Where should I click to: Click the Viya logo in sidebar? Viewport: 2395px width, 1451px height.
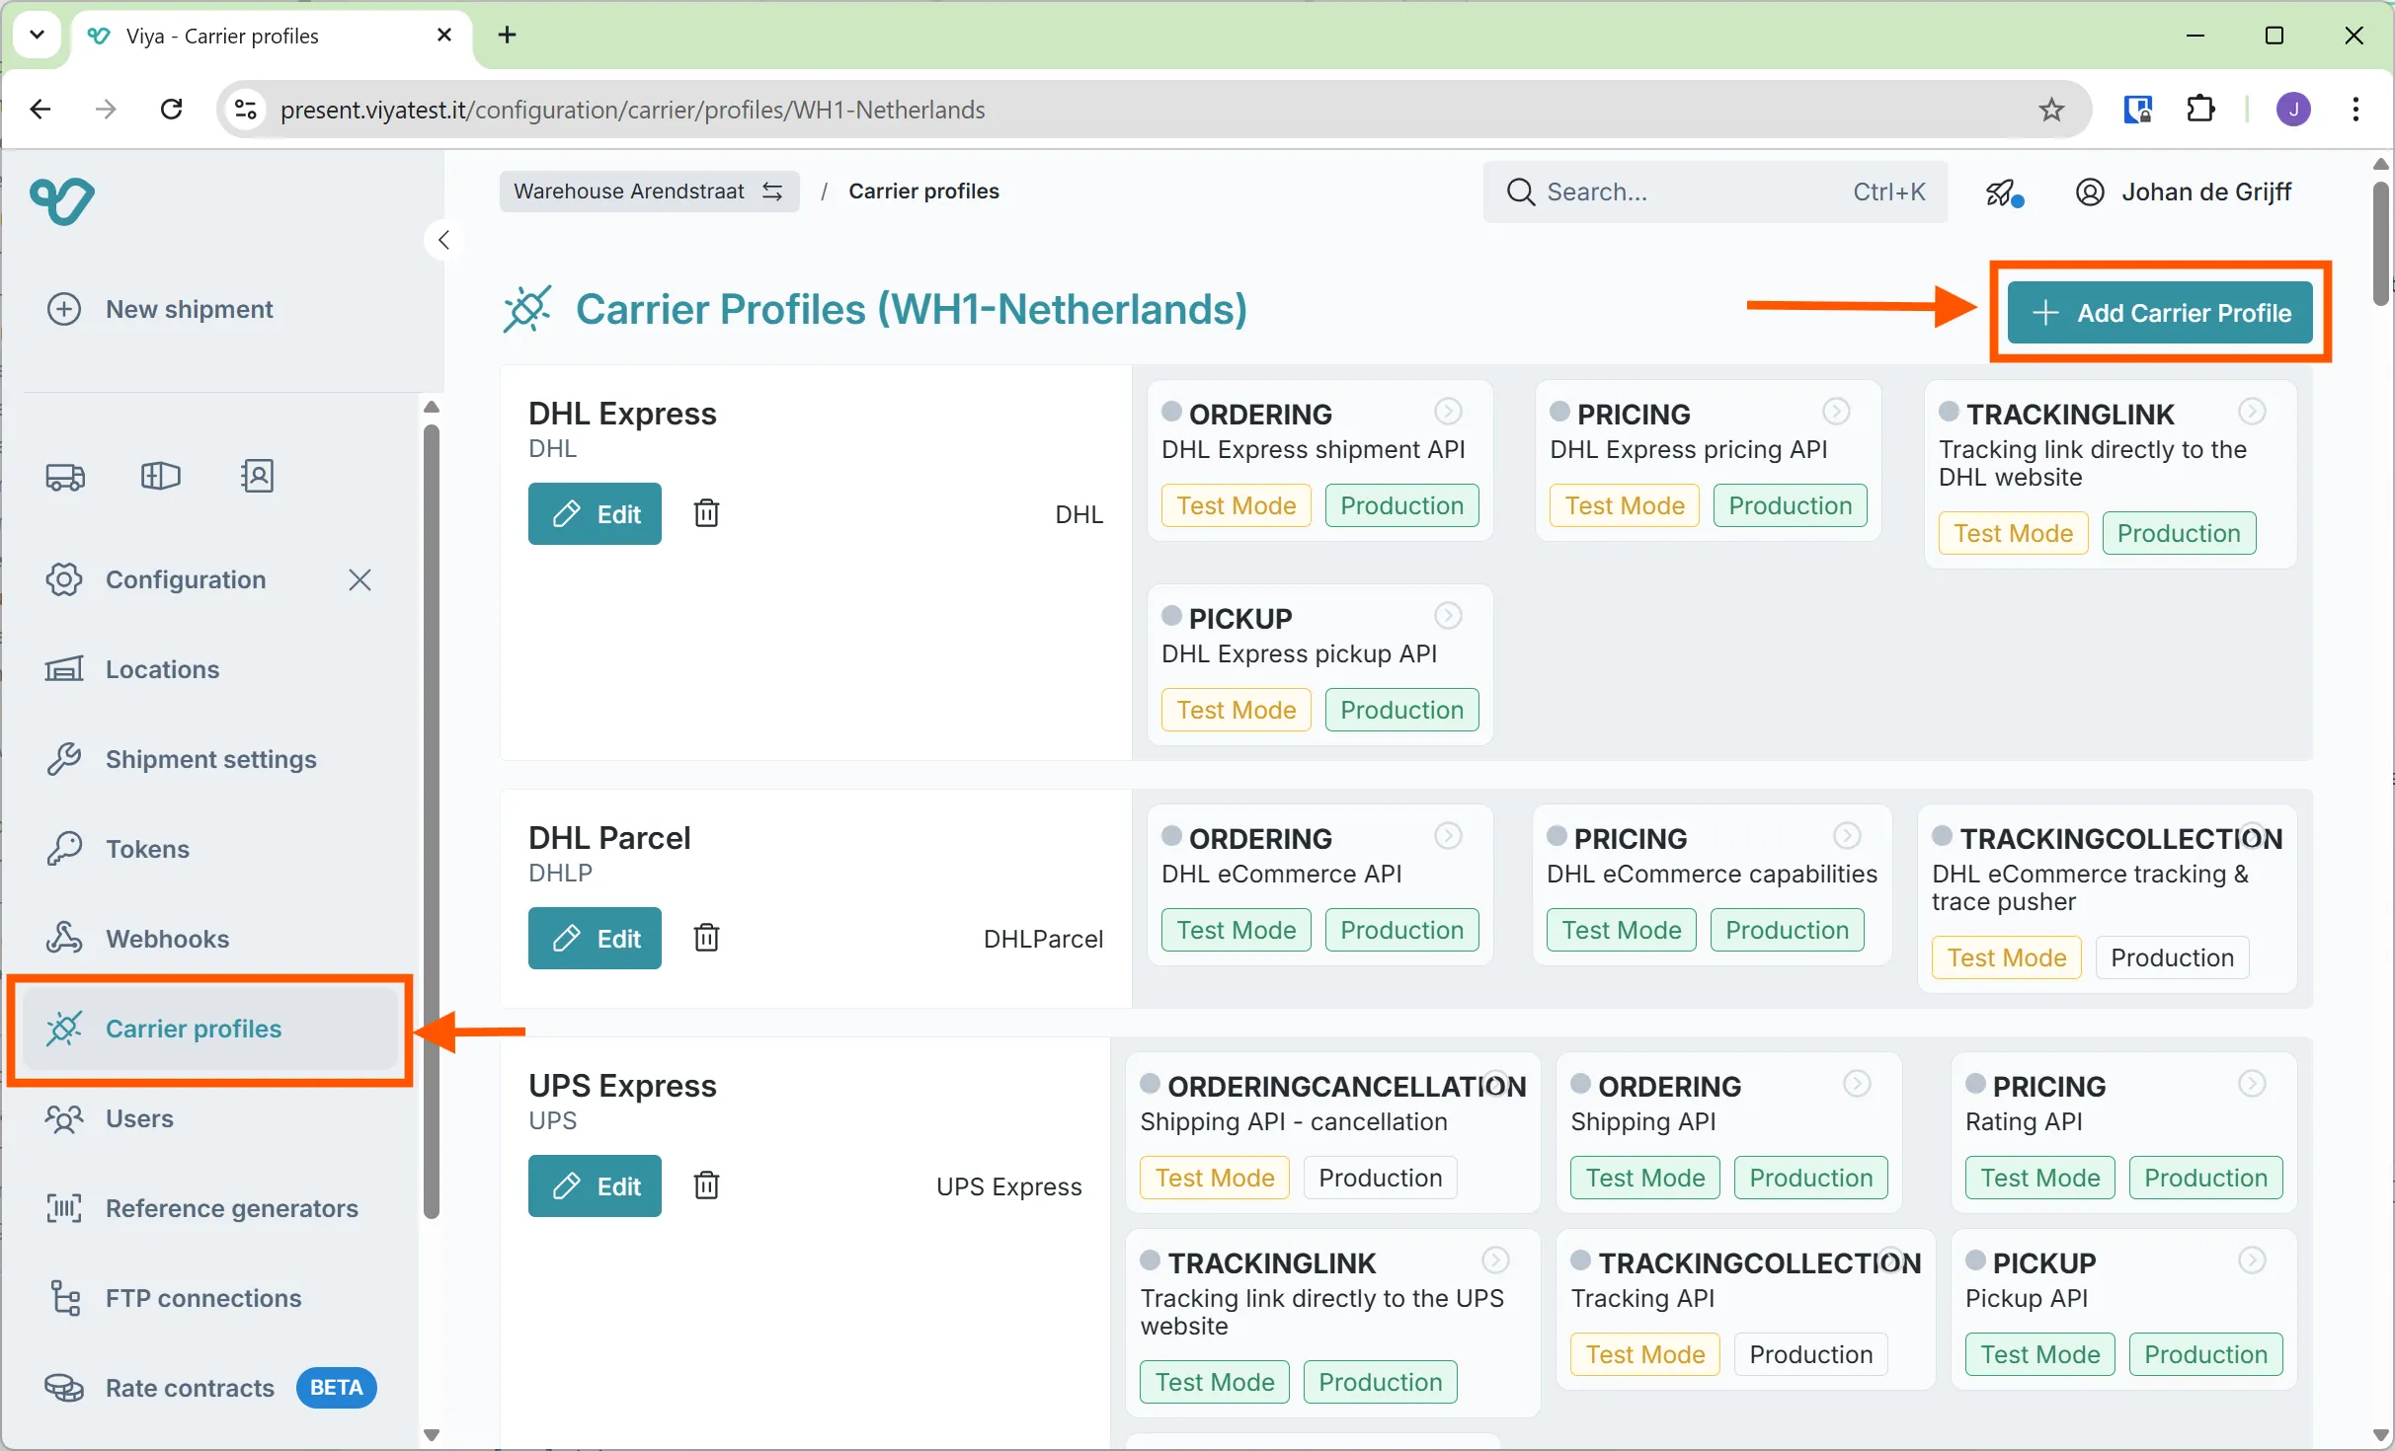[62, 201]
